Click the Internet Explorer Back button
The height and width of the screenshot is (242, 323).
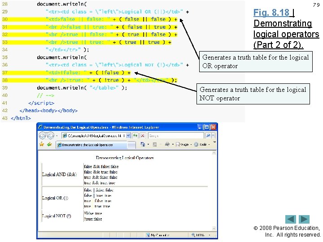pos(43,136)
